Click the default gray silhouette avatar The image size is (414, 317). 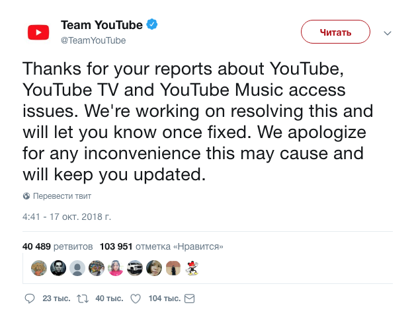click(77, 268)
